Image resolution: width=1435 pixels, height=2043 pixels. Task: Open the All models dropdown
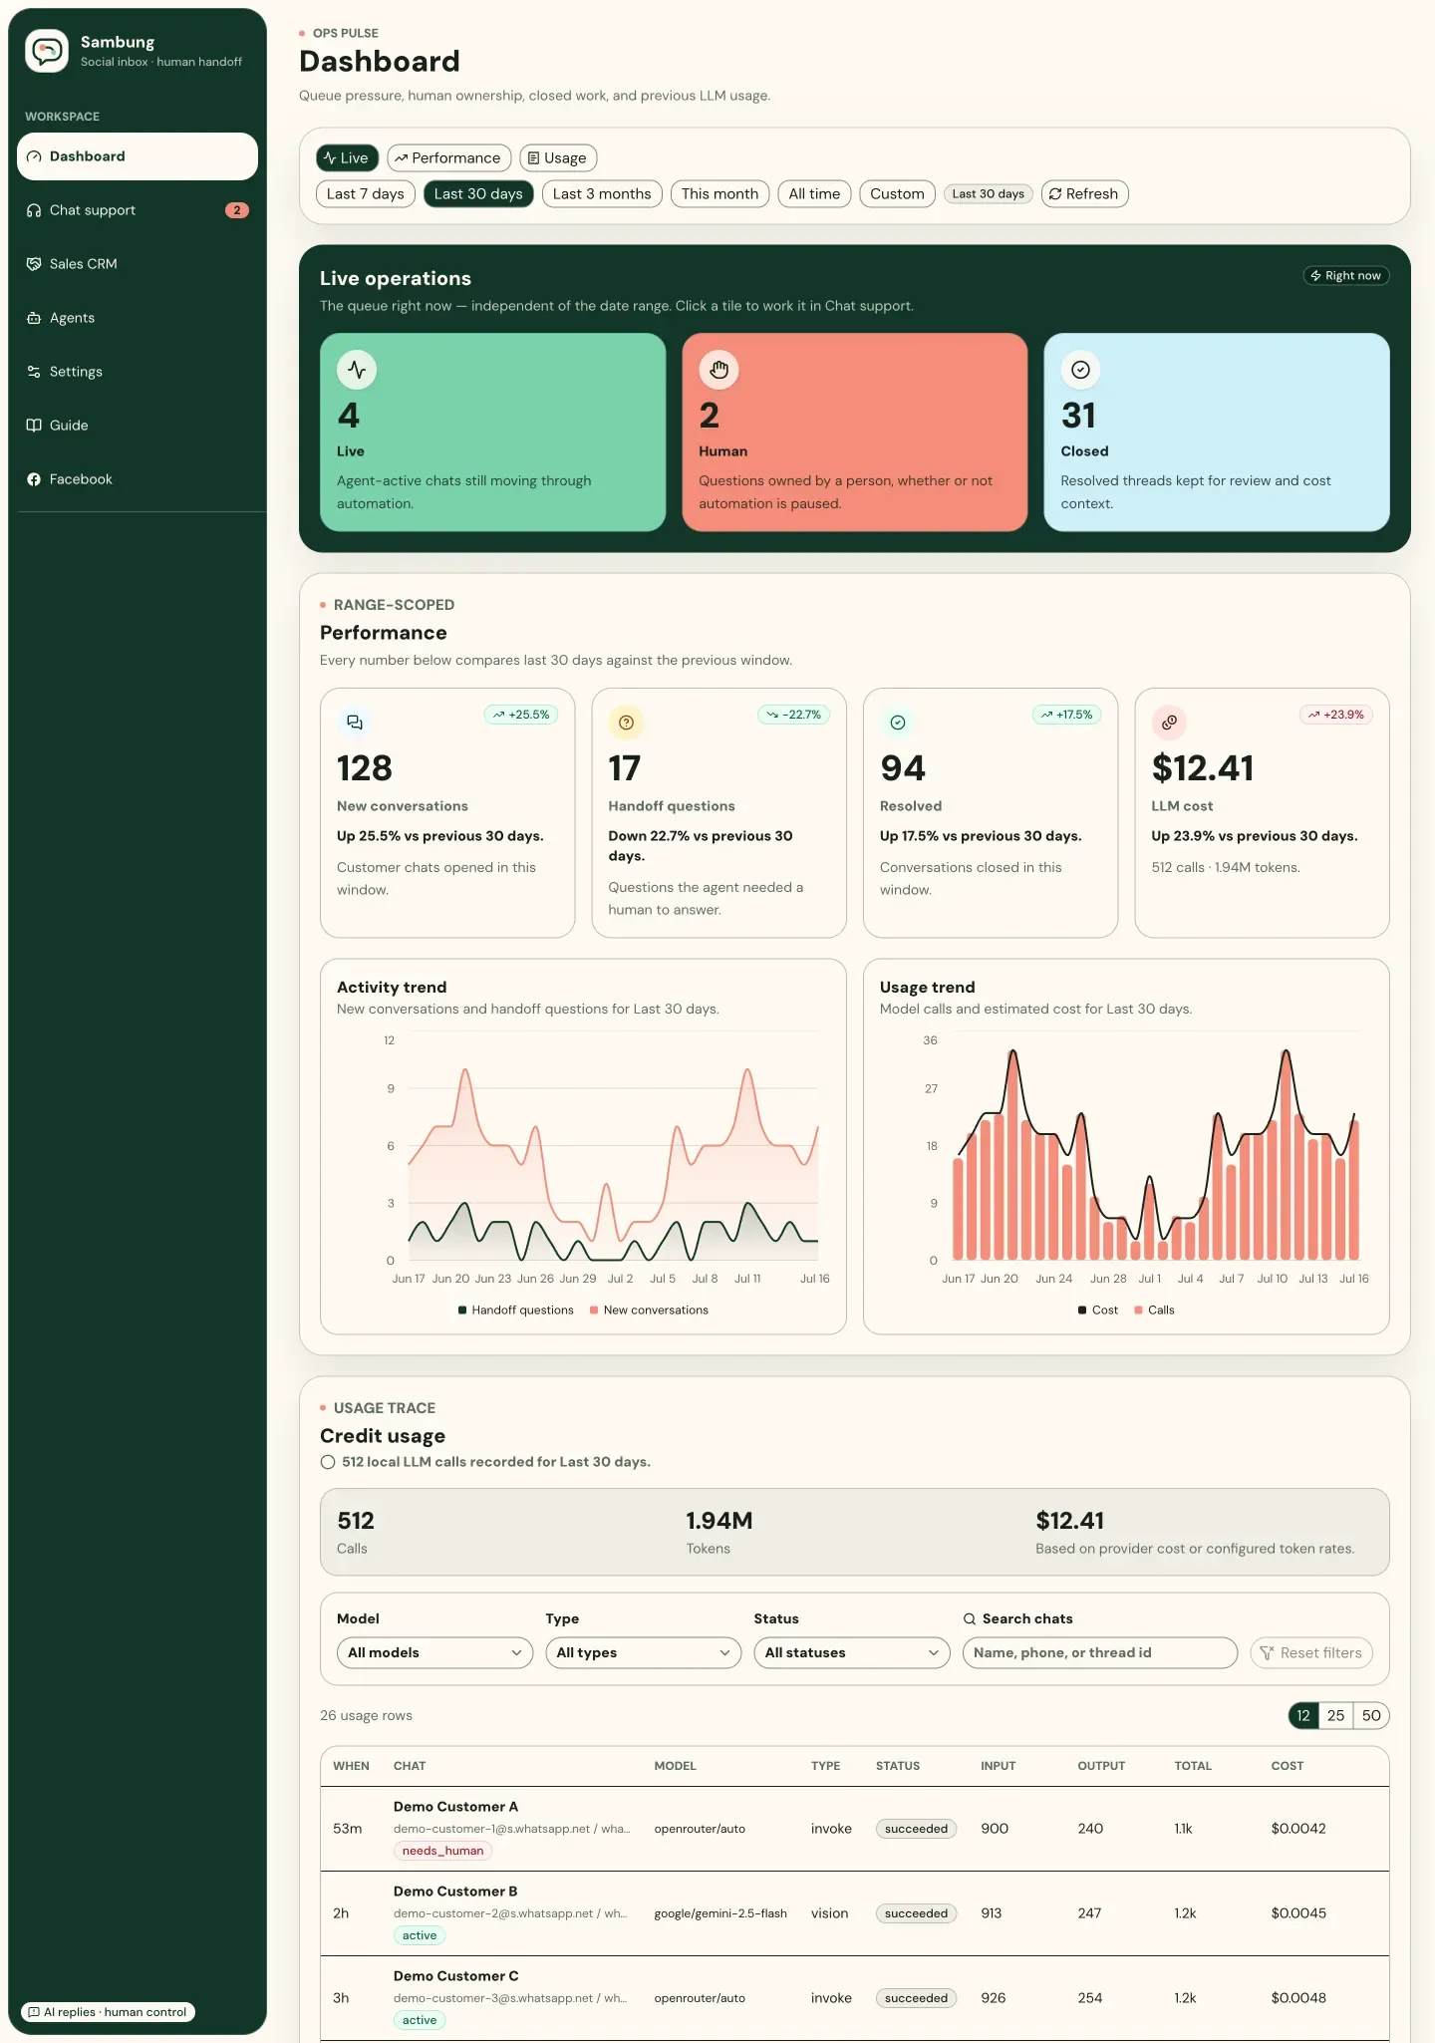pos(434,1652)
